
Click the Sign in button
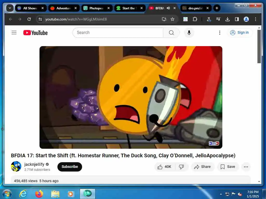point(239,32)
